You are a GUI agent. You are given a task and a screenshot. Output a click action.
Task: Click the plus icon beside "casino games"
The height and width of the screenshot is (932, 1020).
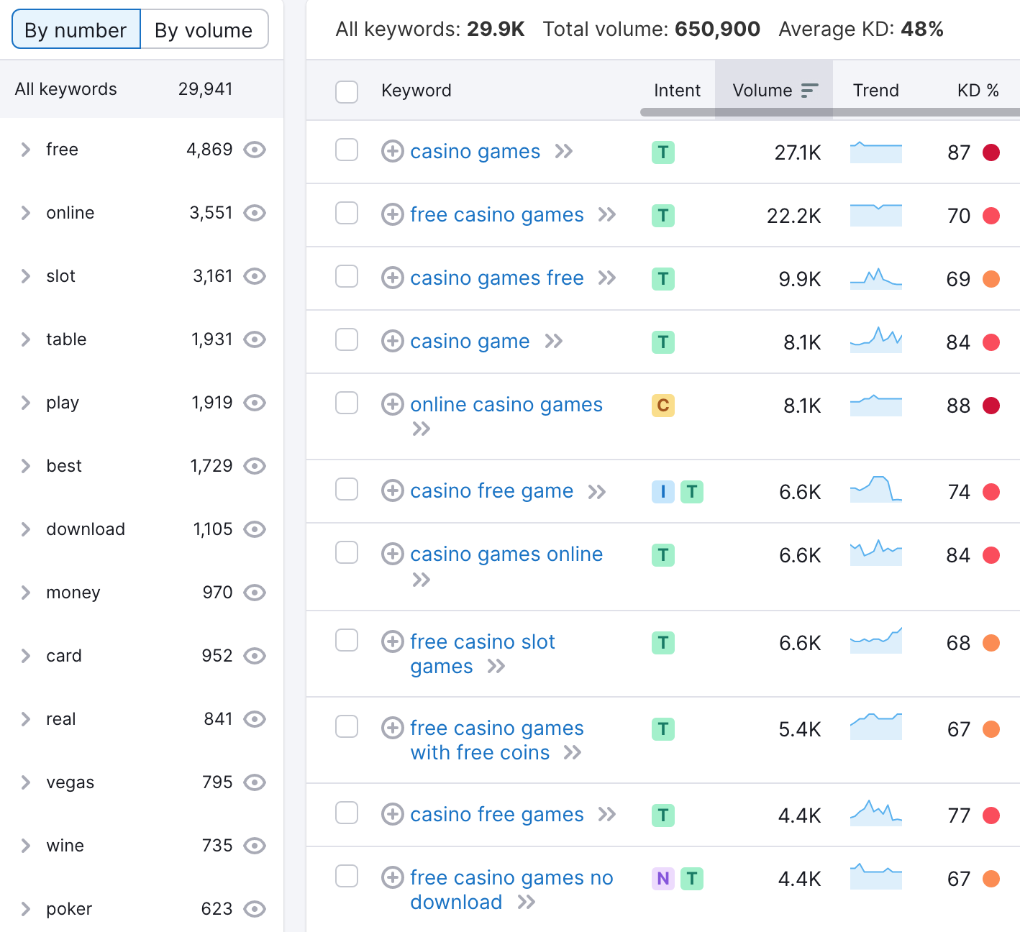coord(393,152)
